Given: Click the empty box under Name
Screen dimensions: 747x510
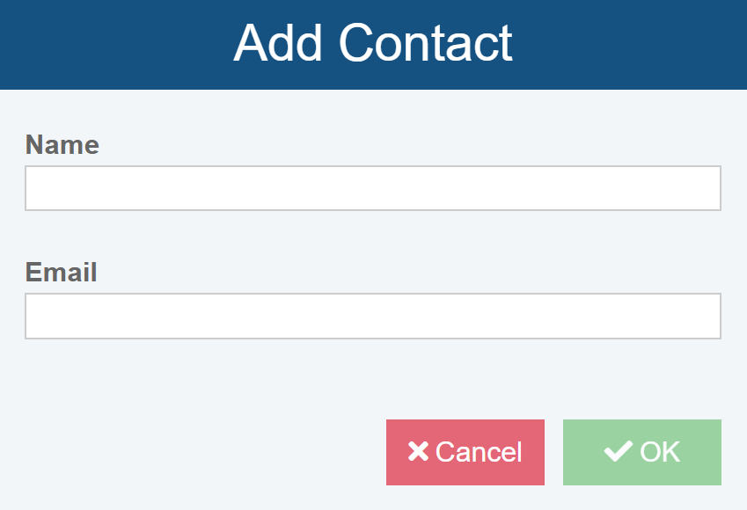Looking at the screenshot, I should point(373,188).
